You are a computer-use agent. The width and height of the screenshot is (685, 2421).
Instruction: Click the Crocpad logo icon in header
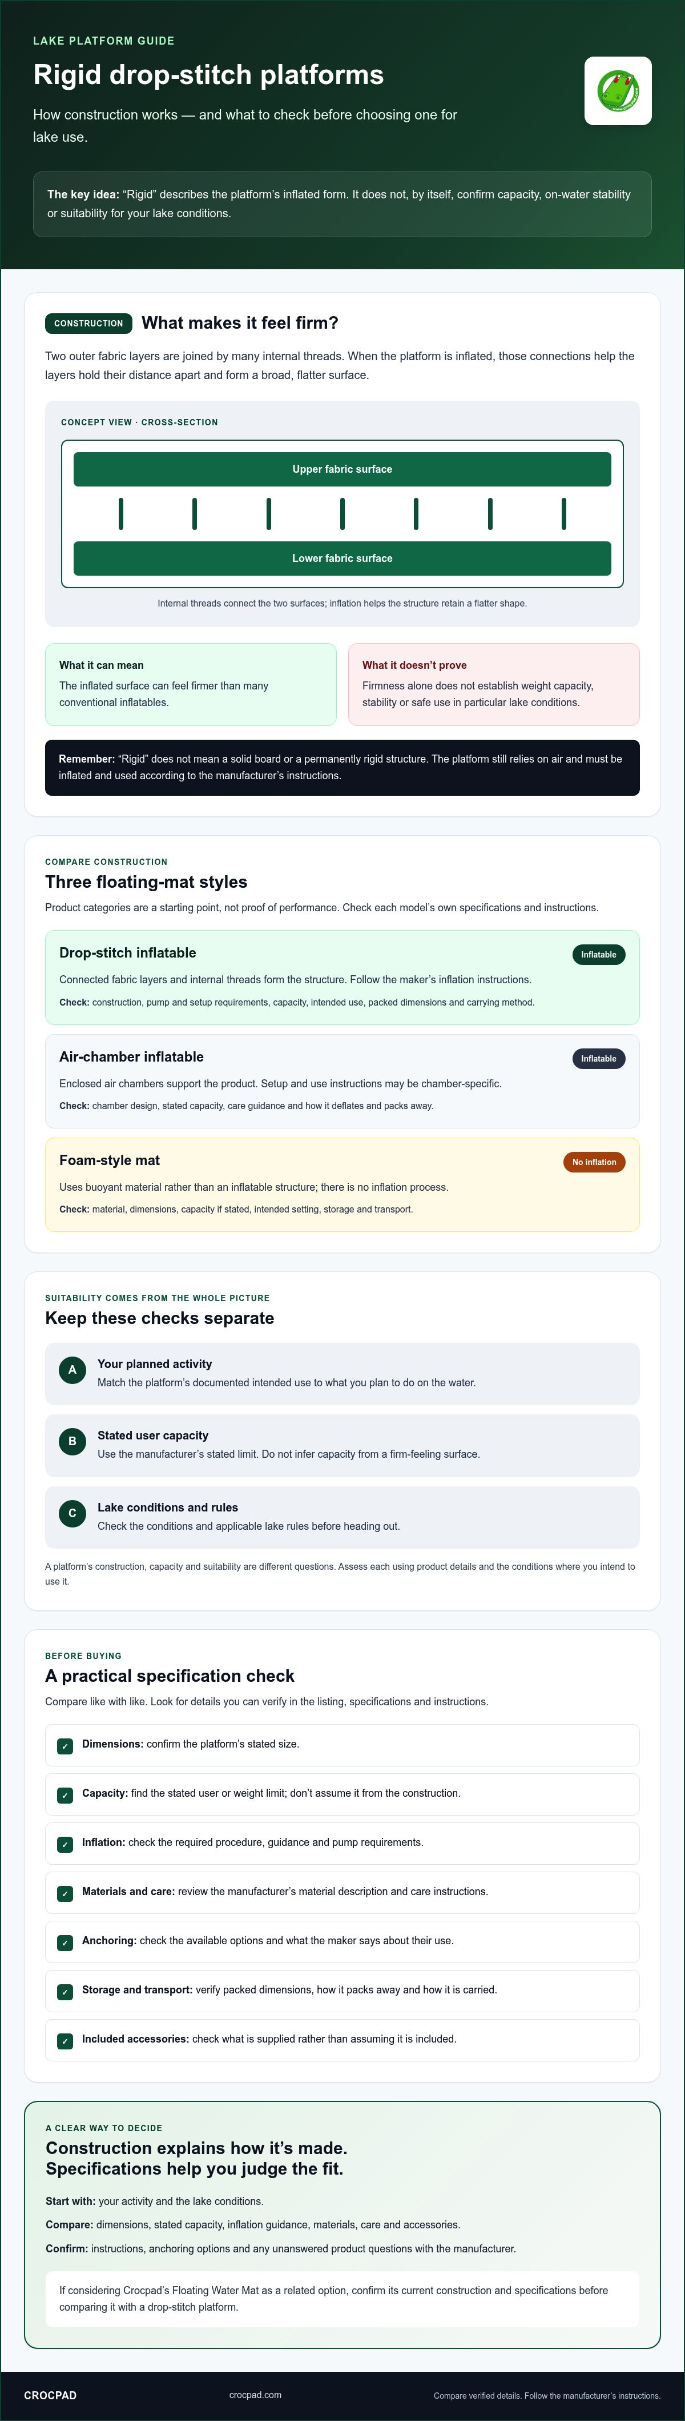click(x=618, y=91)
